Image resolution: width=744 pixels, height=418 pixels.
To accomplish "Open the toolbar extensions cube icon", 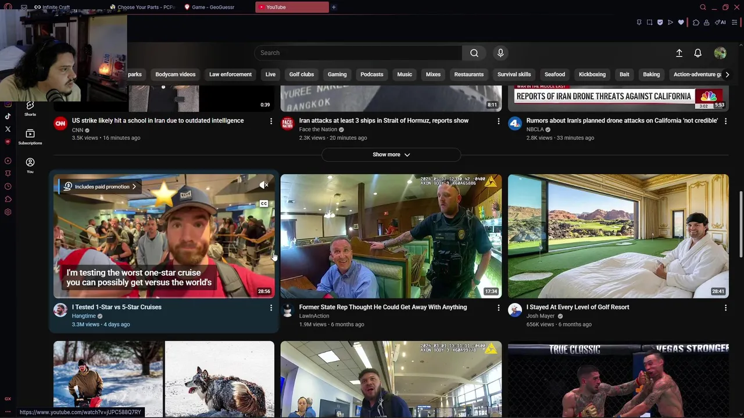I will click(696, 22).
